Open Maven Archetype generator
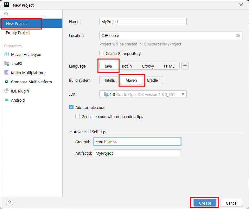249x209 pixels. [x=31, y=54]
